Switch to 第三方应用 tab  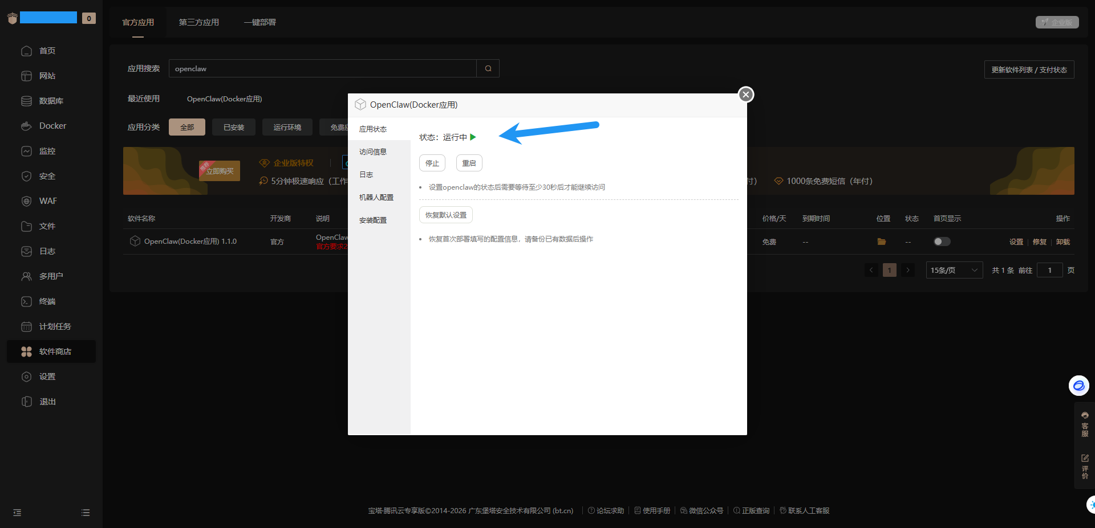click(198, 22)
